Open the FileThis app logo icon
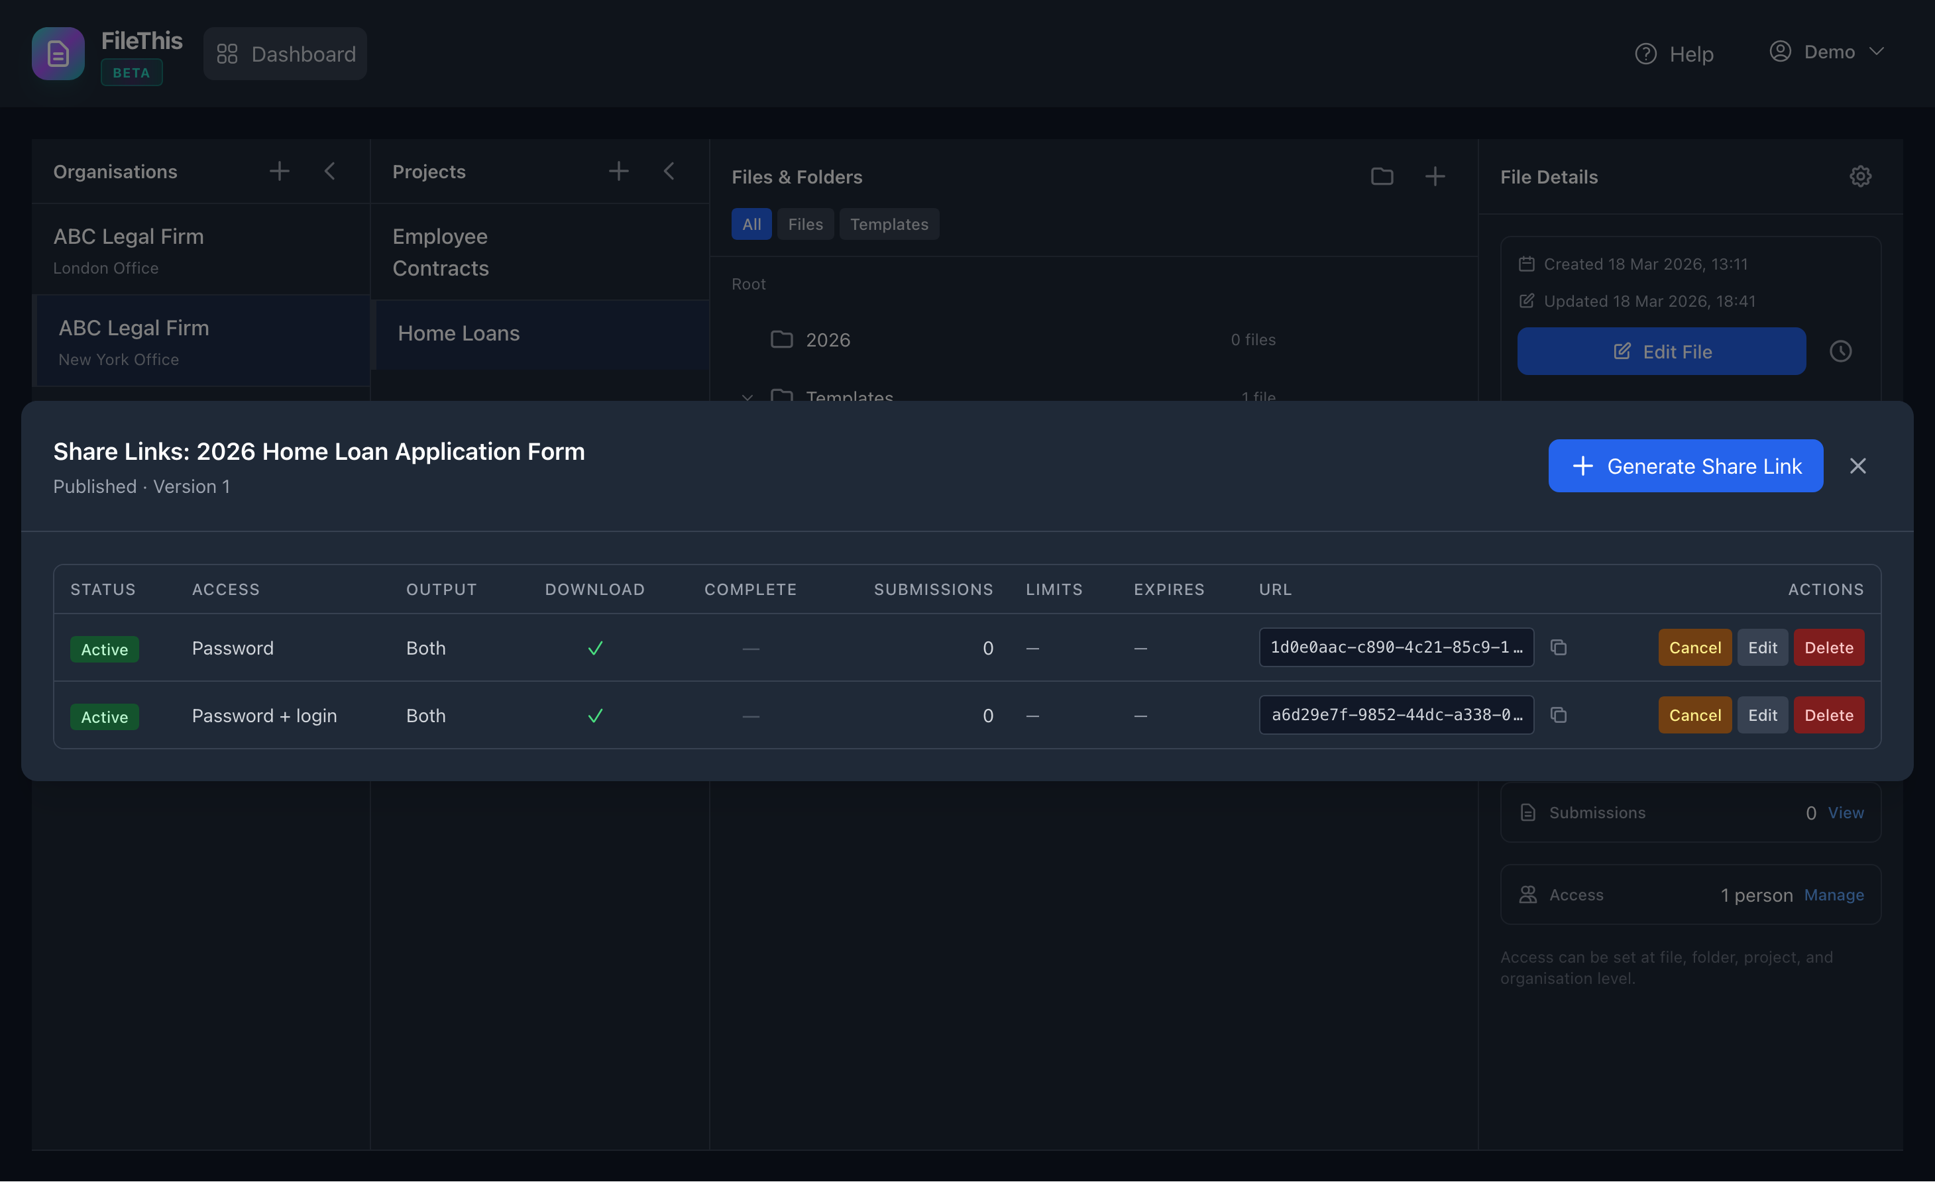Screen dimensions: 1935x1182 point(58,54)
